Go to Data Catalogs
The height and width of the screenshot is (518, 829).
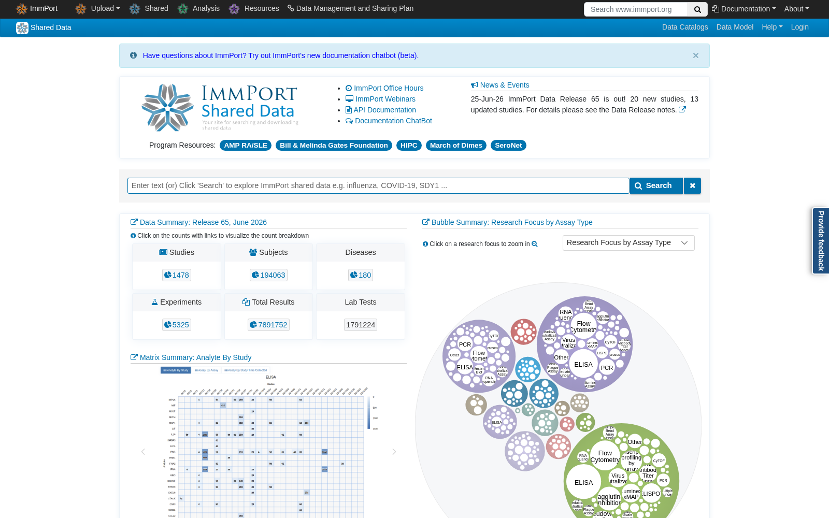pos(685,27)
